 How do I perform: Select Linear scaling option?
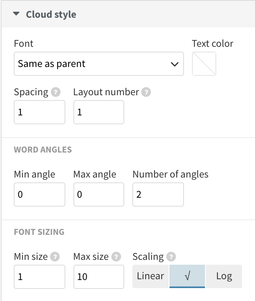150,276
